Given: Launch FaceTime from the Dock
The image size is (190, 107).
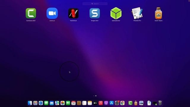Looking at the screenshot, I should (x=68, y=103).
